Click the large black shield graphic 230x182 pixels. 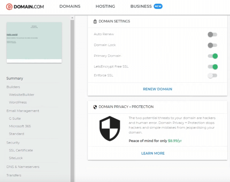(x=110, y=128)
